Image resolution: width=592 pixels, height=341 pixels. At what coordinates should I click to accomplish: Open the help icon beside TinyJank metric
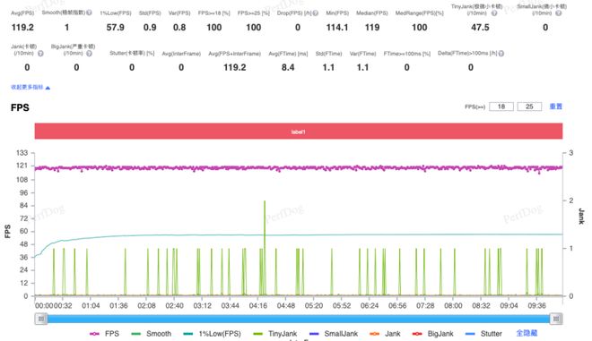coord(494,13)
